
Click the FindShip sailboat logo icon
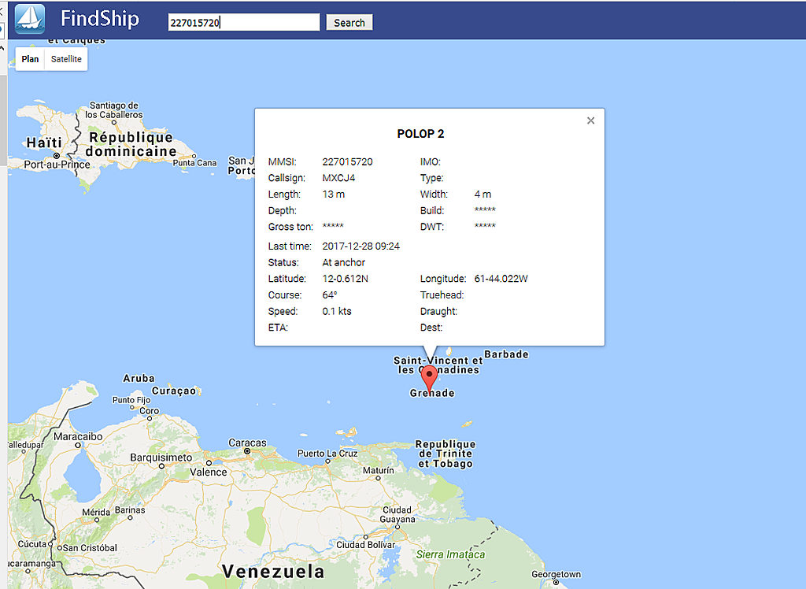30,19
